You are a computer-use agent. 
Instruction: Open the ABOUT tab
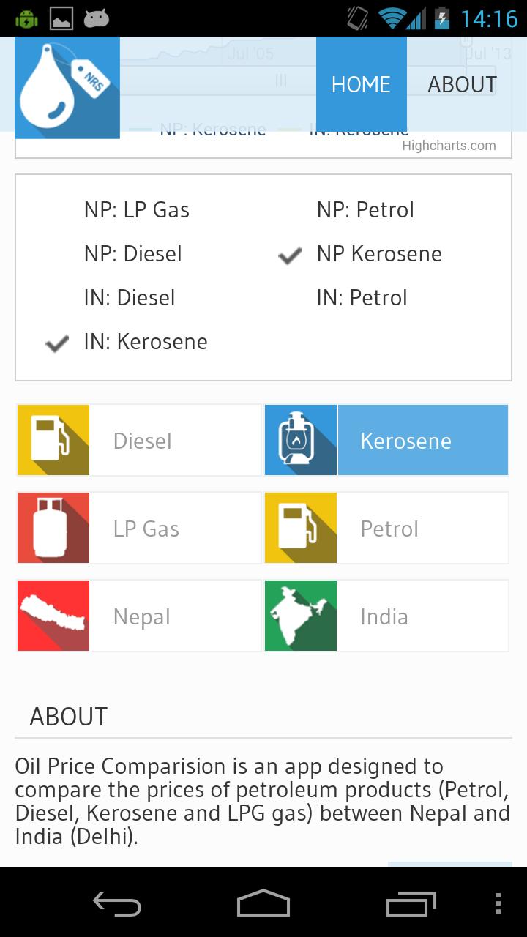click(x=462, y=84)
